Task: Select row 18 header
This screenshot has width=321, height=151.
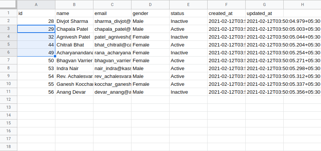Action: pyautogui.click(x=8, y=147)
